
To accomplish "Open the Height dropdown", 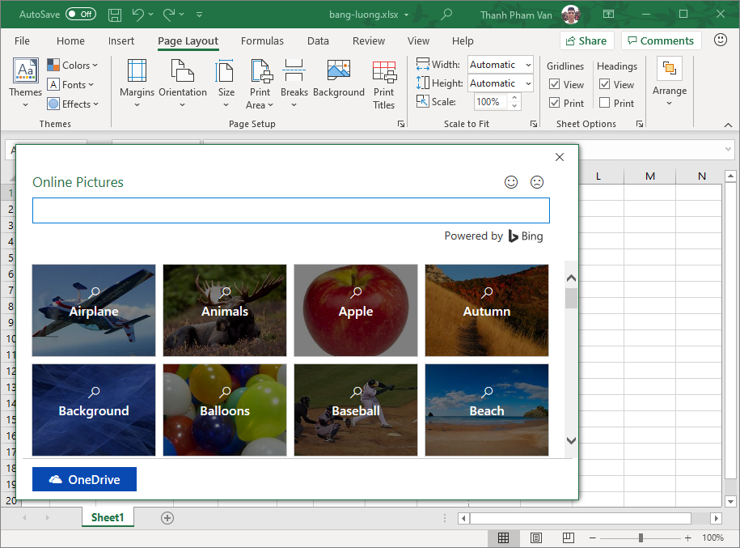I will tap(529, 83).
